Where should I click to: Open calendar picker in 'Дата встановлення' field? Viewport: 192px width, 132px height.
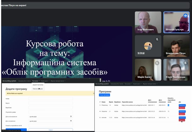point(71,117)
